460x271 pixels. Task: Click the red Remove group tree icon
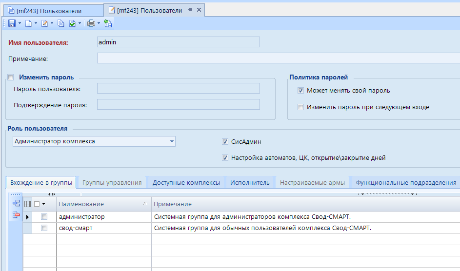click(16, 215)
